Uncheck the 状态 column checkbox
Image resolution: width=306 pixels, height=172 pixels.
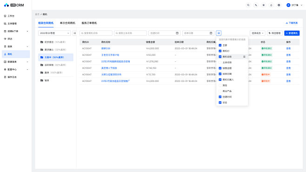point(220,103)
